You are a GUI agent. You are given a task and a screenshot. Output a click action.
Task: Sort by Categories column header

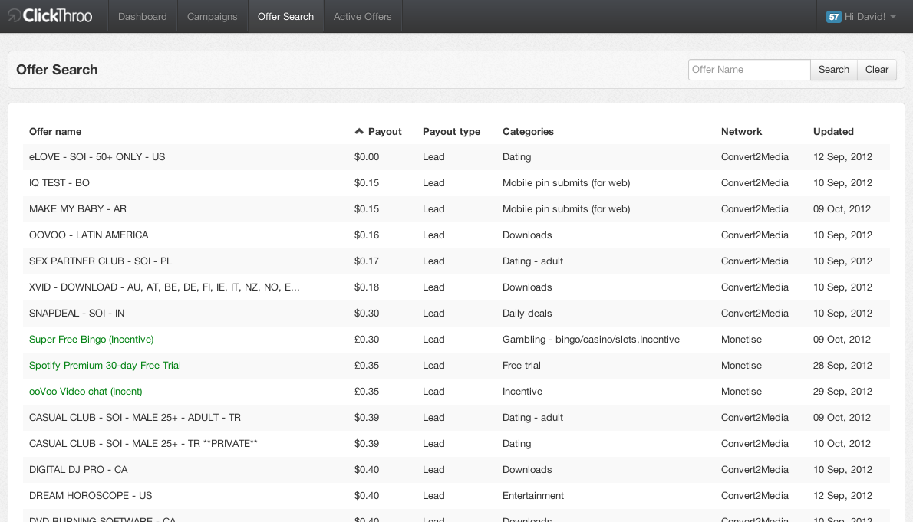528,132
